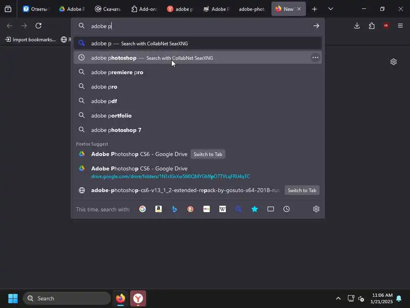Expand the list all tabs chevron

330,9
